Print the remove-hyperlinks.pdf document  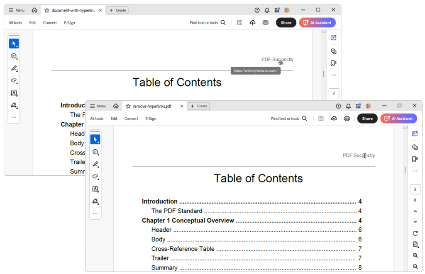pos(347,119)
